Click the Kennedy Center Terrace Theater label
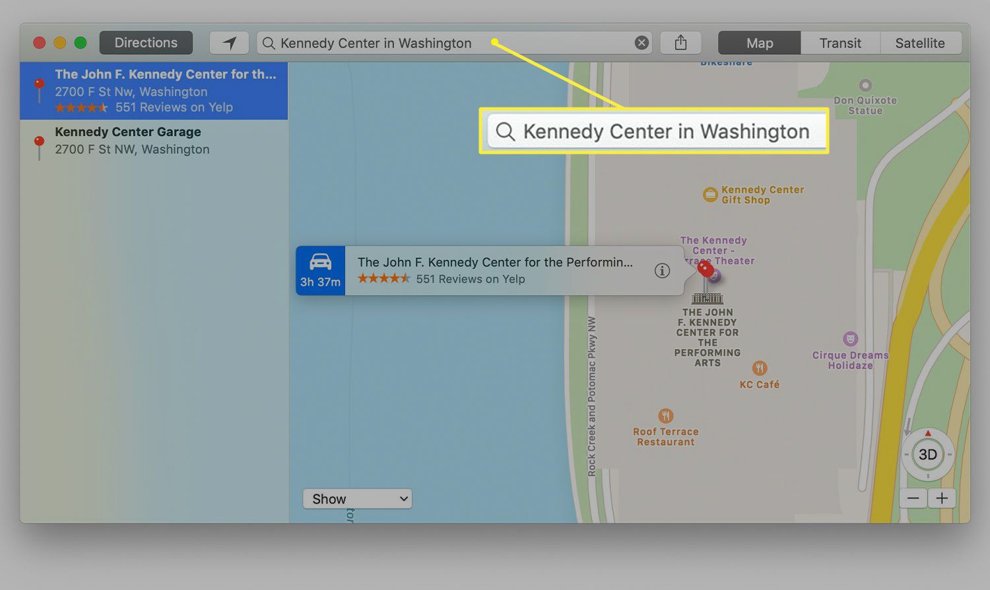The width and height of the screenshot is (990, 590). 717,251
